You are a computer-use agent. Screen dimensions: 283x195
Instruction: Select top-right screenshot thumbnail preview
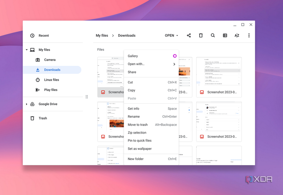tap(219, 72)
